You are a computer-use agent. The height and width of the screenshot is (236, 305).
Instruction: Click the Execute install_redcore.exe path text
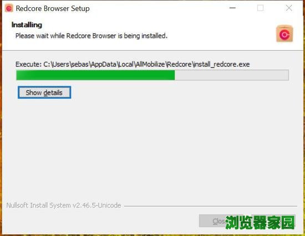click(x=133, y=64)
